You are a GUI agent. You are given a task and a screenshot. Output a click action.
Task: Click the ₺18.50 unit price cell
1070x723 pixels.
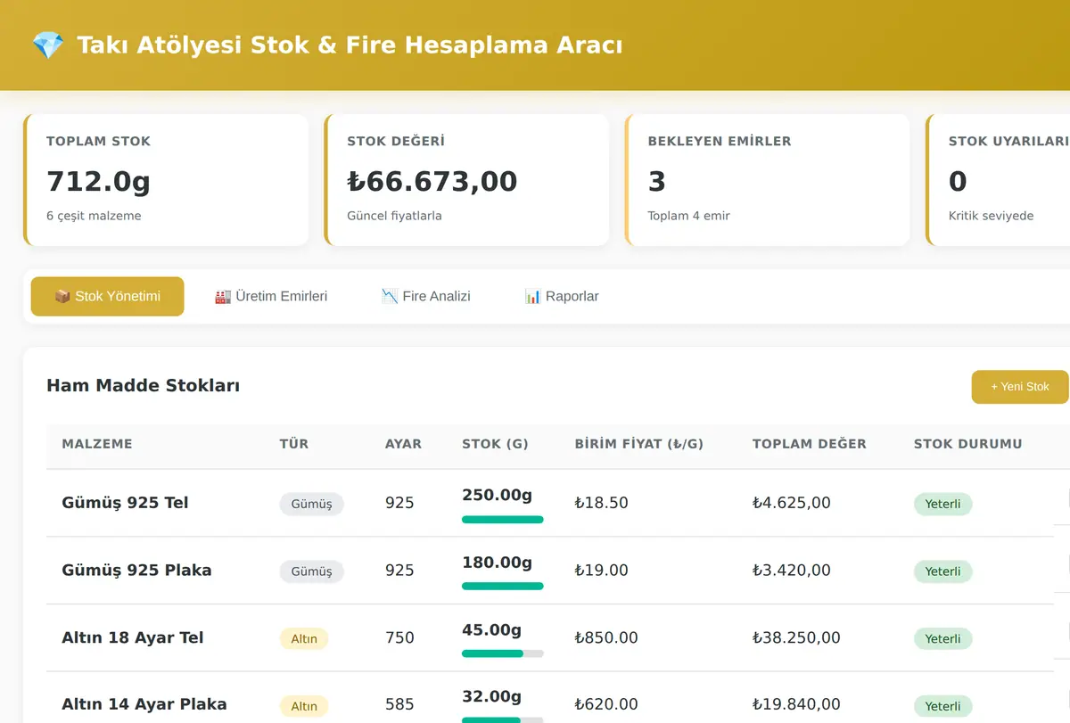[x=602, y=503]
